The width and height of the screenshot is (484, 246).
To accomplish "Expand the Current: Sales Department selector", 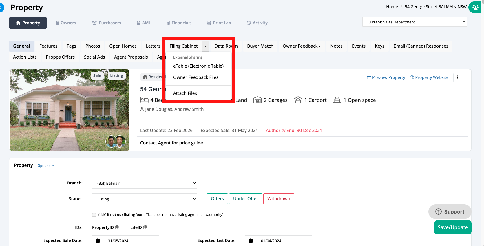I will click(414, 22).
